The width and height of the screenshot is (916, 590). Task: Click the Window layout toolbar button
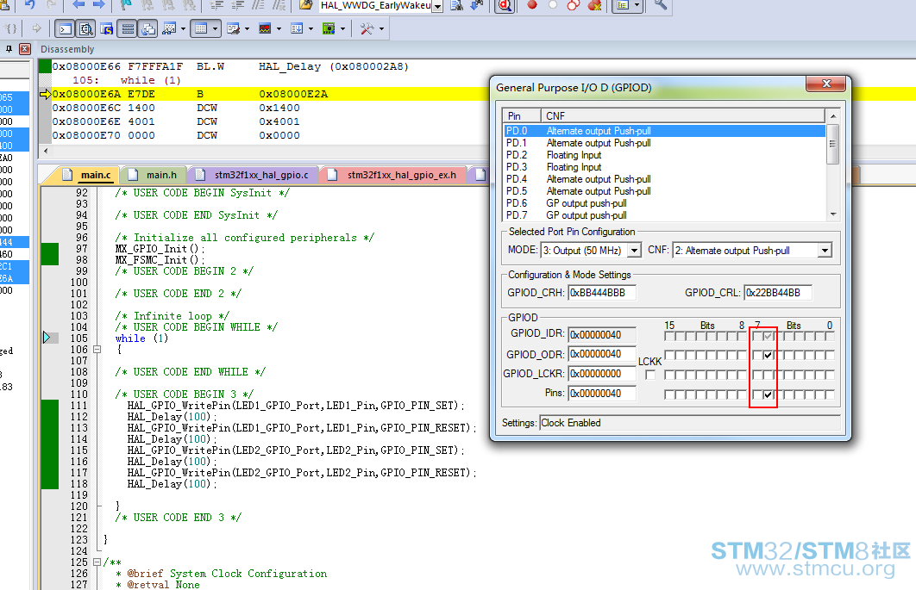[x=623, y=5]
